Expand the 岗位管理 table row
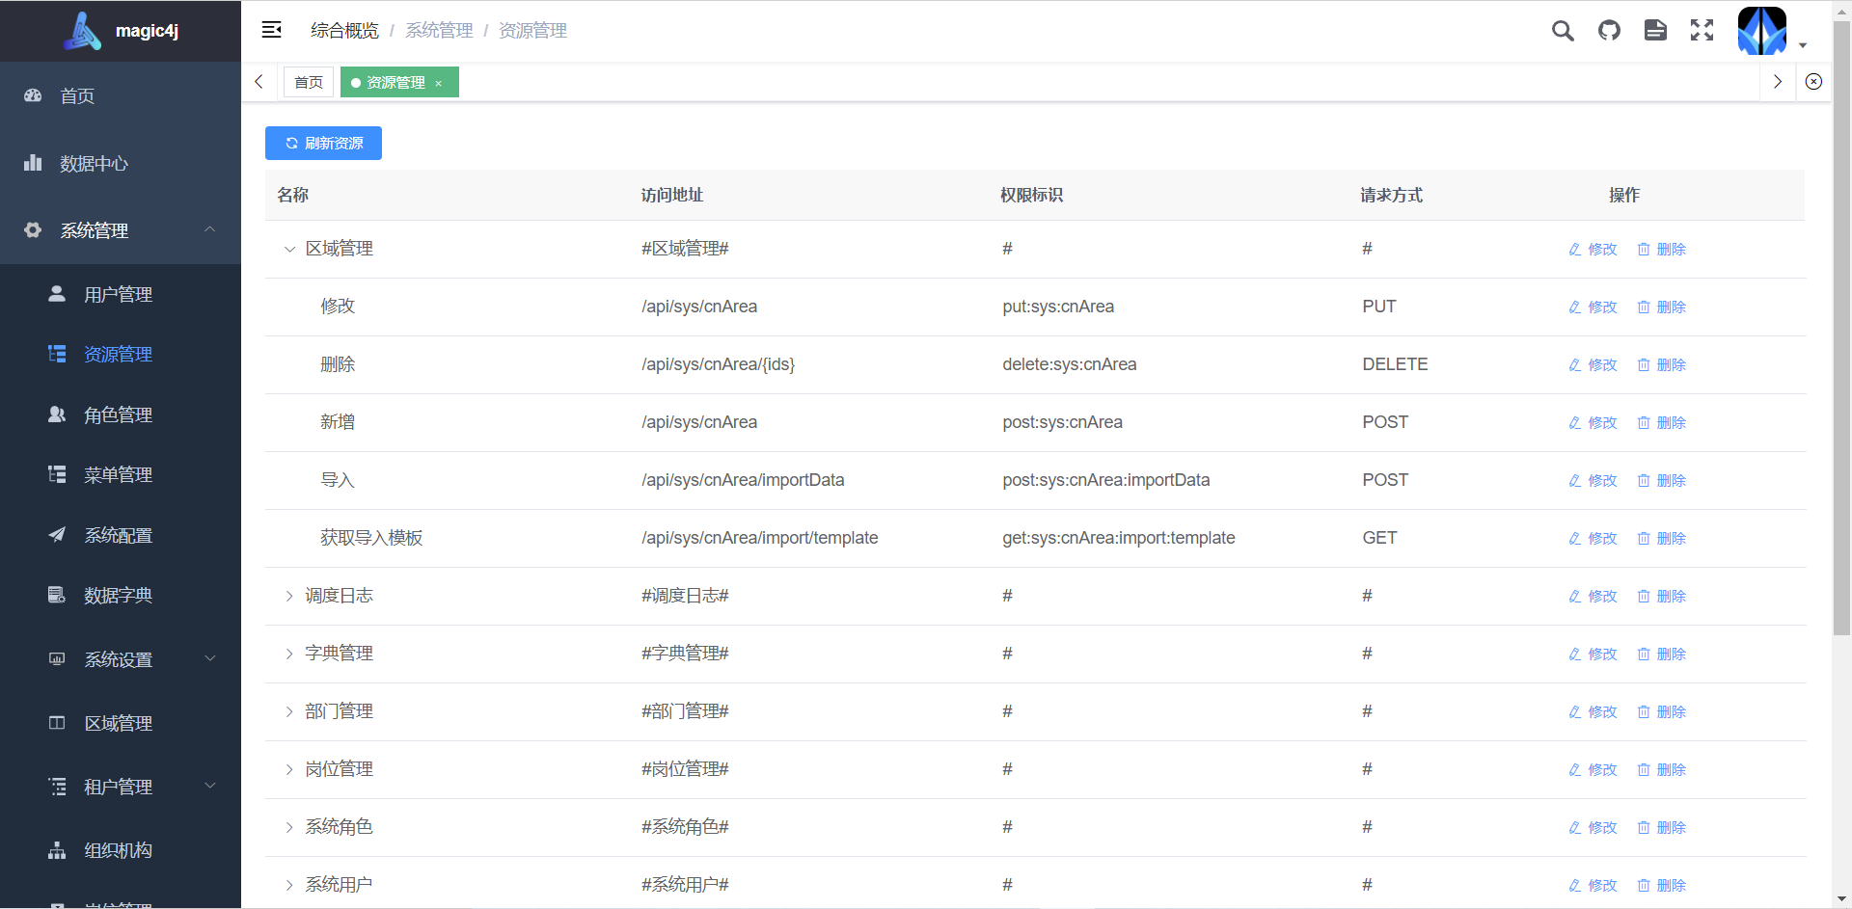 pyautogui.click(x=289, y=769)
